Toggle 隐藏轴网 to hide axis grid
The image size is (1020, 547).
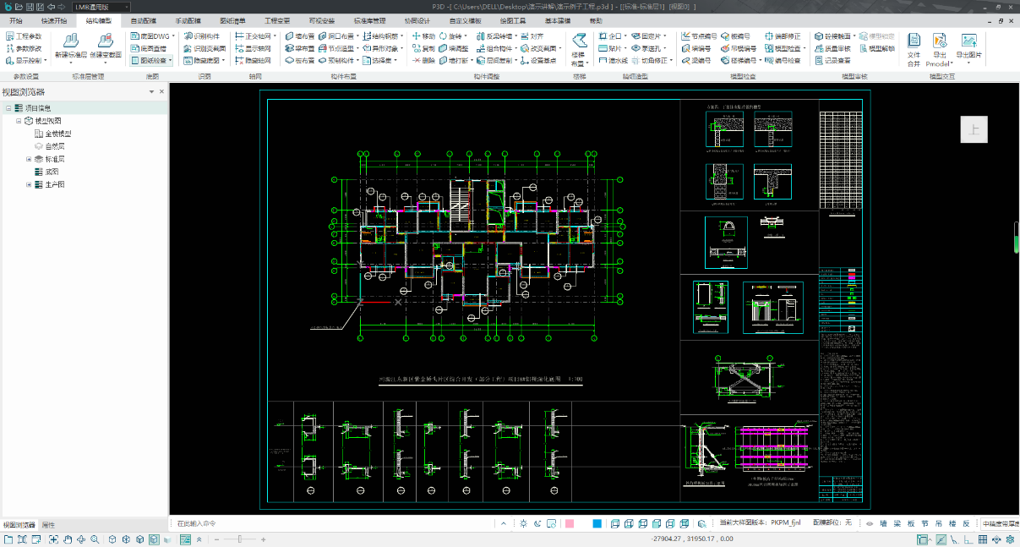click(252, 61)
